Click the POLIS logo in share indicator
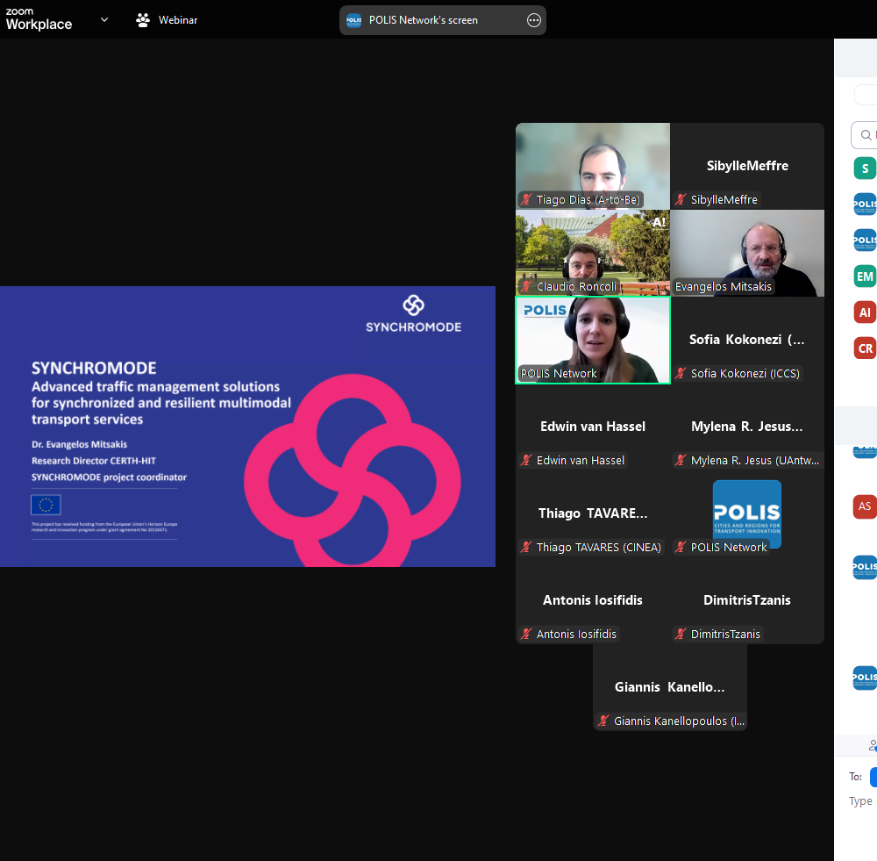This screenshot has width=877, height=861. coord(353,20)
